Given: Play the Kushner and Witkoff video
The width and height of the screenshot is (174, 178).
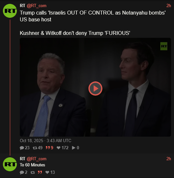Looking at the screenshot, I should 95,89.
